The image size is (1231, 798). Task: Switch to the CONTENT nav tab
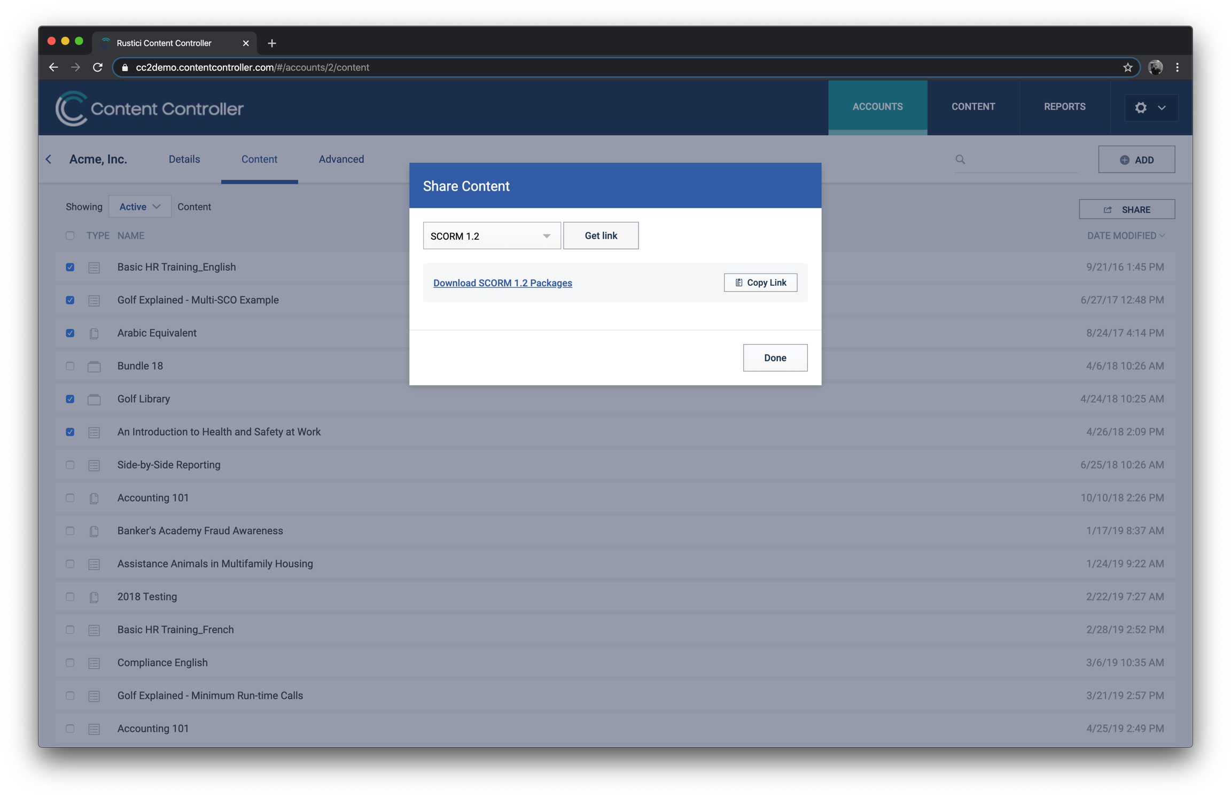(973, 107)
